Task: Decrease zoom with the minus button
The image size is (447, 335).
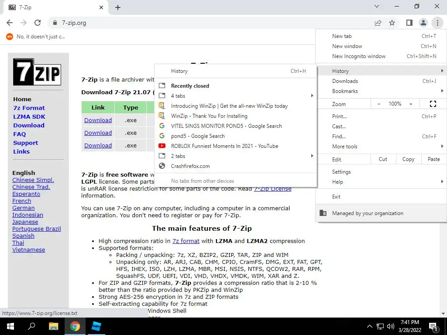Action: 379,104
